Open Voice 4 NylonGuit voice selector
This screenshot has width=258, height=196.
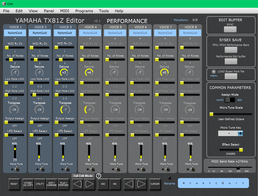[90, 33]
